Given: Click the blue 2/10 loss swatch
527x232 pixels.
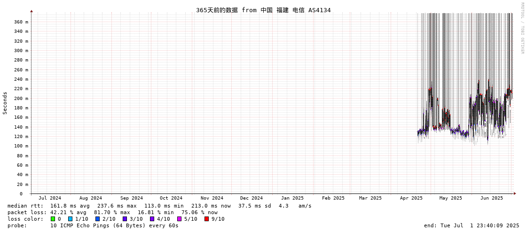Looking at the screenshot, I should (97, 219).
